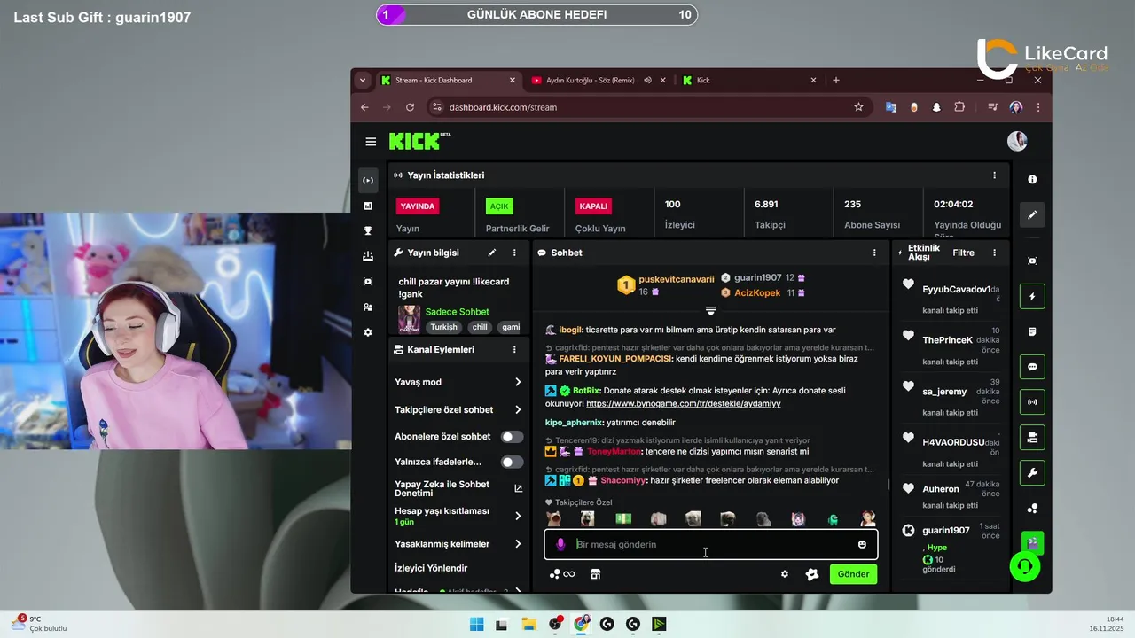Image resolution: width=1135 pixels, height=638 pixels.
Task: Open Chrome tab search dropdown
Action: tap(362, 80)
